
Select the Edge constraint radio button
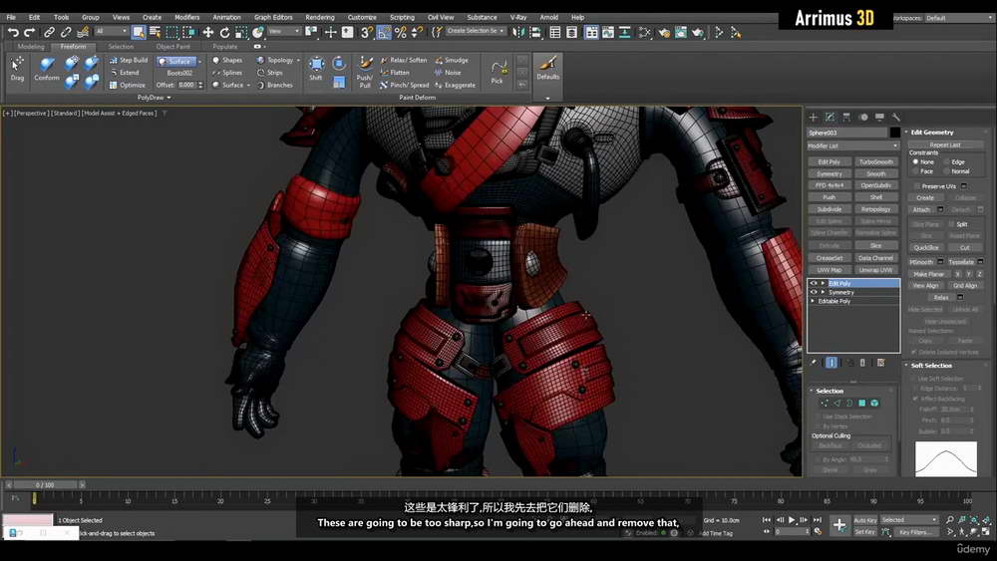click(946, 162)
